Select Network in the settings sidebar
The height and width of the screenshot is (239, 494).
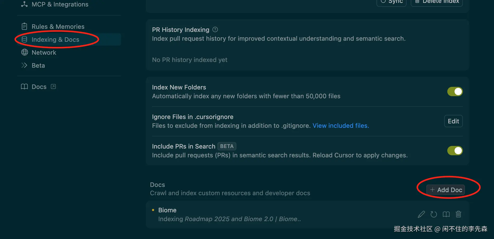tap(44, 53)
